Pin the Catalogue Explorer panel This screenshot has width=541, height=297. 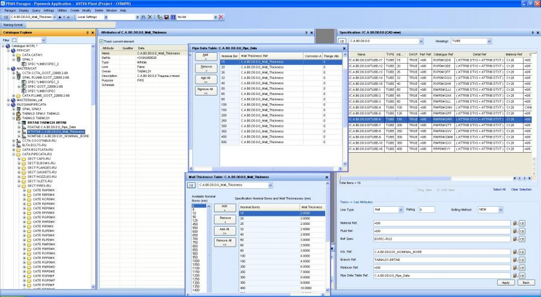point(87,32)
